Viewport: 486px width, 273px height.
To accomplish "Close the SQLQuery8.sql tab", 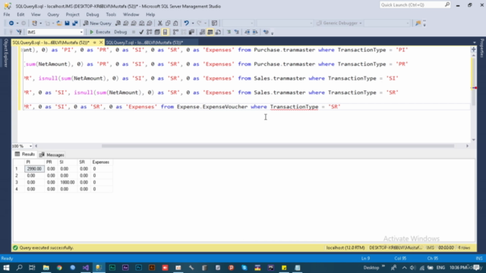I will pyautogui.click(x=101, y=42).
